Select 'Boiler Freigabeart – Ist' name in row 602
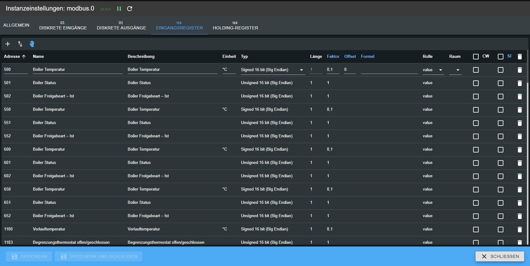530x266 pixels. tap(53, 176)
